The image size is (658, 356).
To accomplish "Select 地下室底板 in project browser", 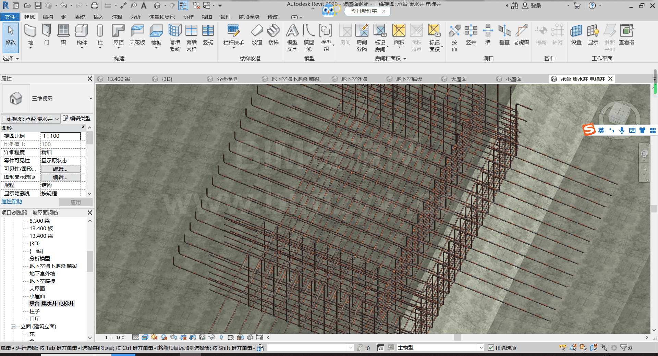I will pos(42,281).
